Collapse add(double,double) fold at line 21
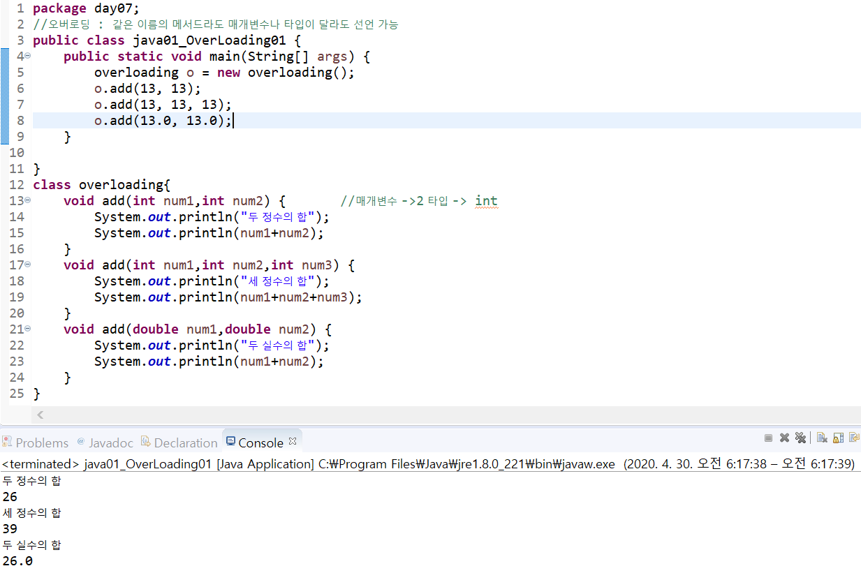This screenshot has height=573, width=861. [27, 329]
